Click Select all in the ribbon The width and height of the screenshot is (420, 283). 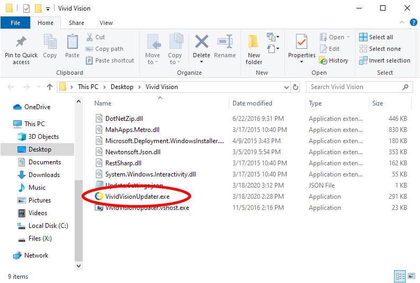click(377, 37)
